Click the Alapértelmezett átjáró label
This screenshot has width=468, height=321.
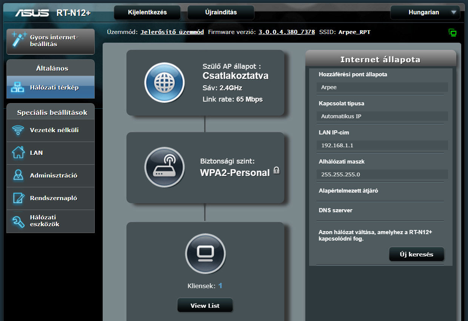348,191
